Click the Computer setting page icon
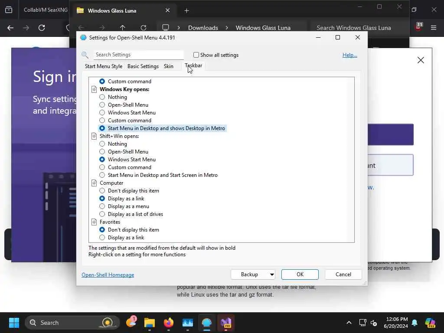The height and width of the screenshot is (333, 444). 94,183
